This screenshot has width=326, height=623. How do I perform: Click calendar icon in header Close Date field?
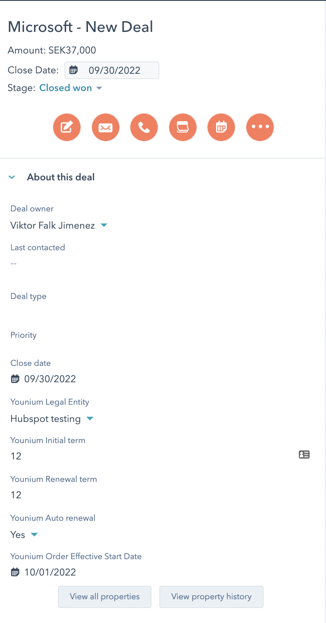[x=74, y=70]
